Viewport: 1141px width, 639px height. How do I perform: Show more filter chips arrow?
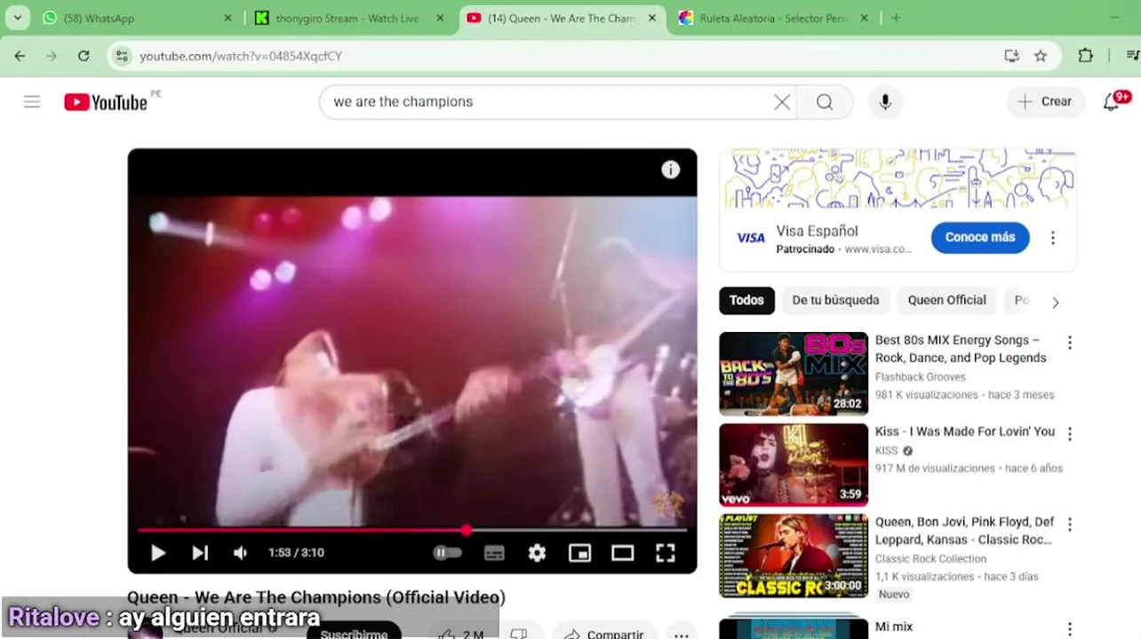[1056, 303]
